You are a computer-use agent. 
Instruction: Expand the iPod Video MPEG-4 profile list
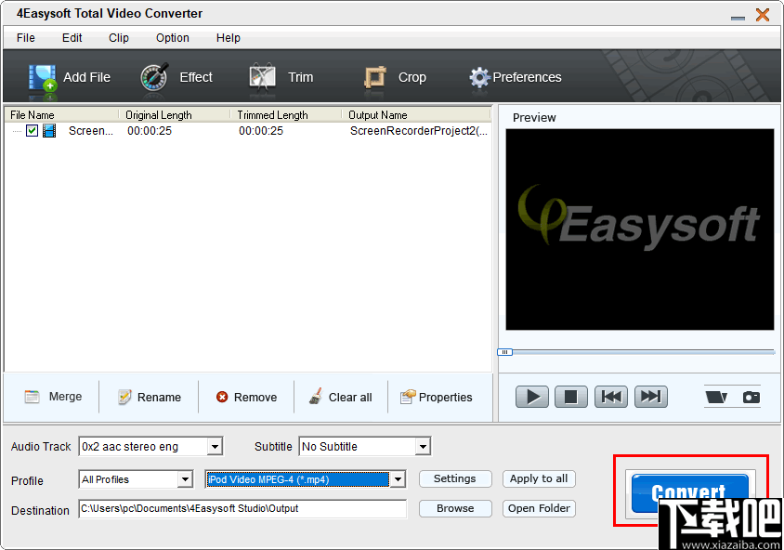[x=397, y=479]
